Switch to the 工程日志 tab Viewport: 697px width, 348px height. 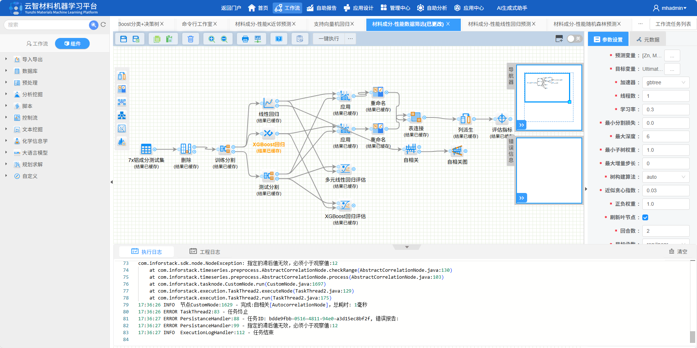click(x=205, y=252)
